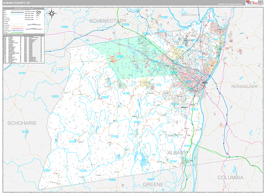Viewport: 265px width, 193px height.
Task: Select ZIP code 12193 label
Action: 114,136
